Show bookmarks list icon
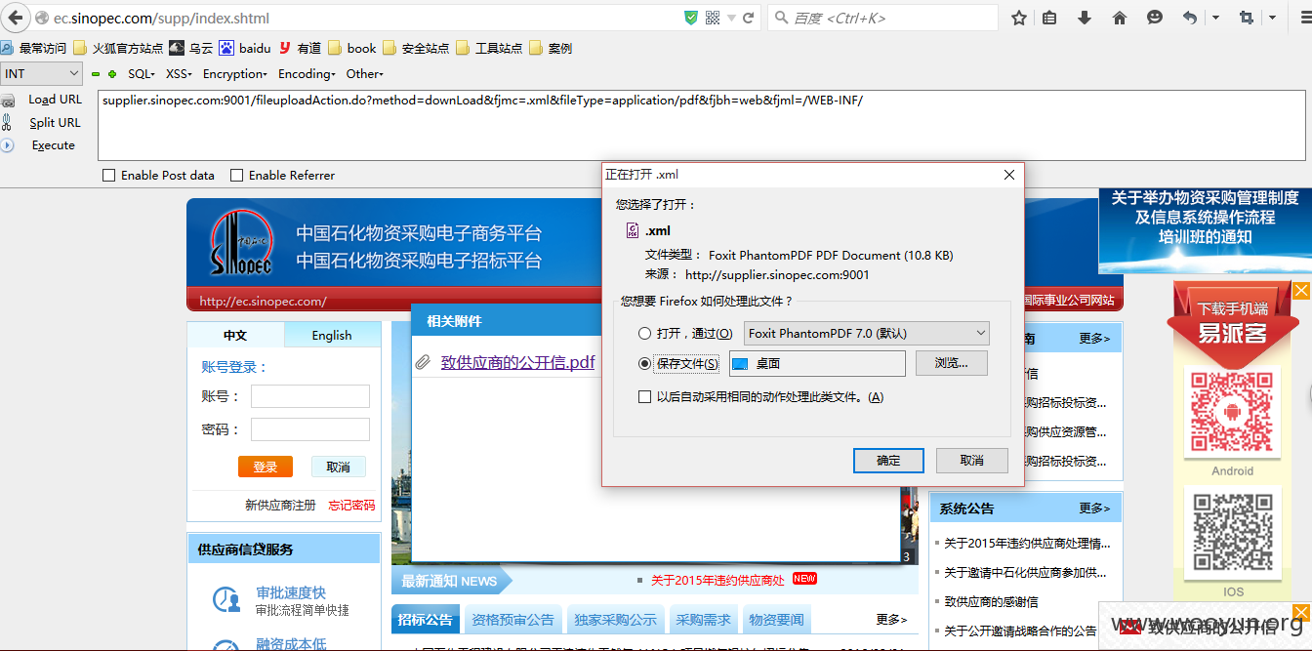1312x651 pixels. point(1049,18)
